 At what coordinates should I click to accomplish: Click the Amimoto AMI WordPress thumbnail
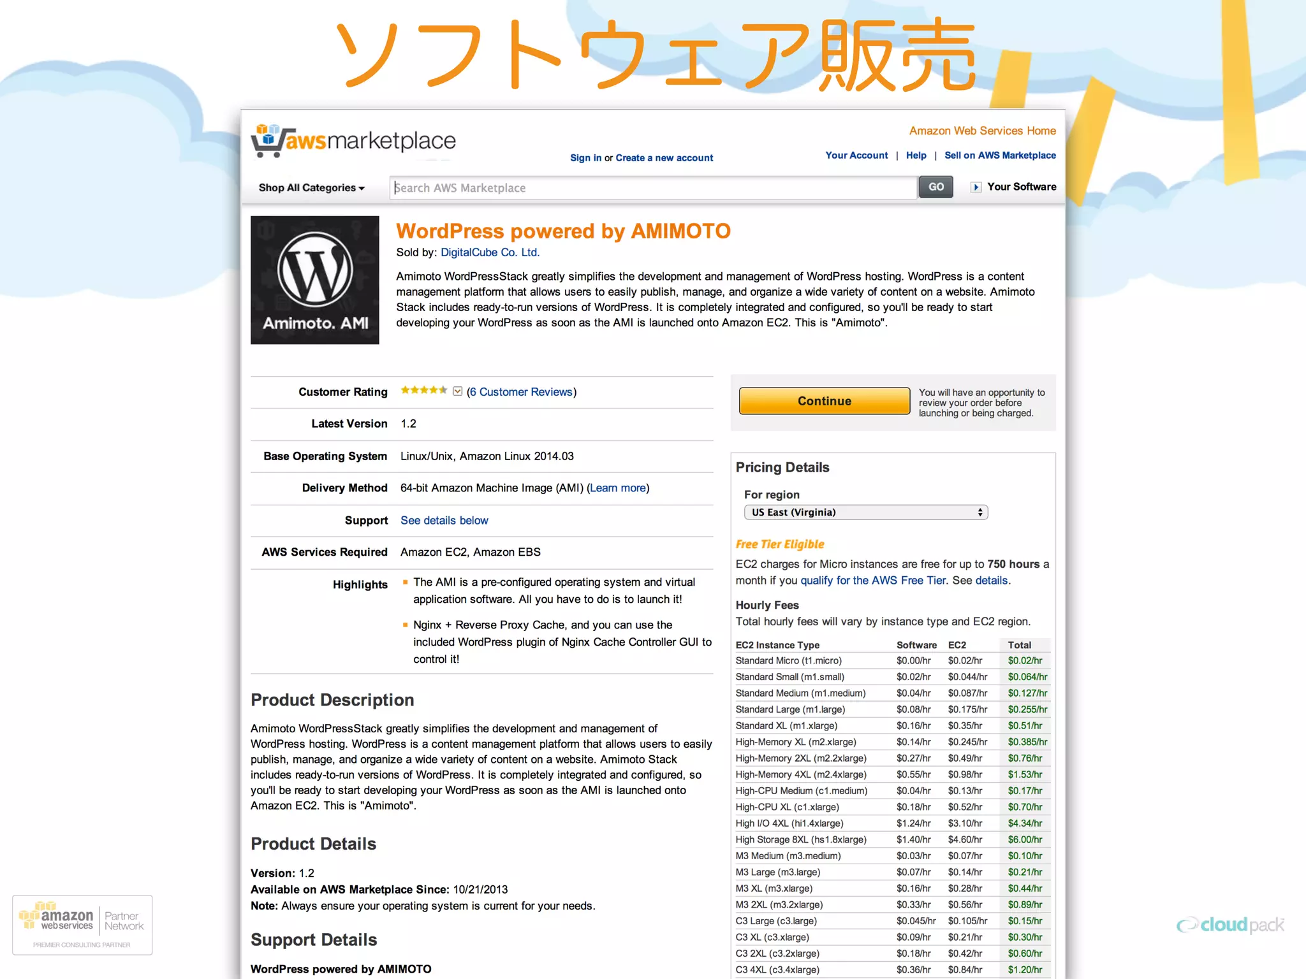pyautogui.click(x=315, y=280)
